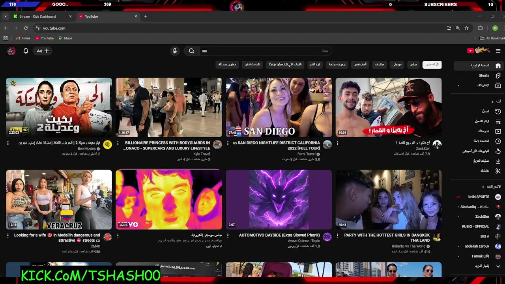Open Chrome apps grid in bookmarks bar
The width and height of the screenshot is (505, 284).
(x=6, y=38)
